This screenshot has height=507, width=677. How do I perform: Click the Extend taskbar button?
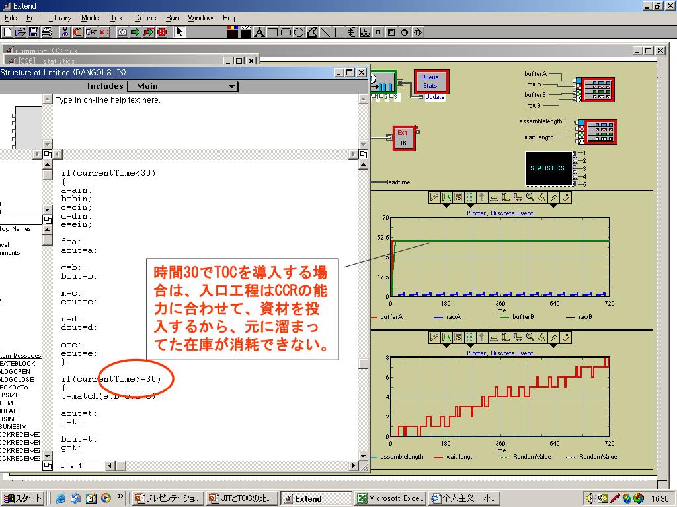click(316, 498)
